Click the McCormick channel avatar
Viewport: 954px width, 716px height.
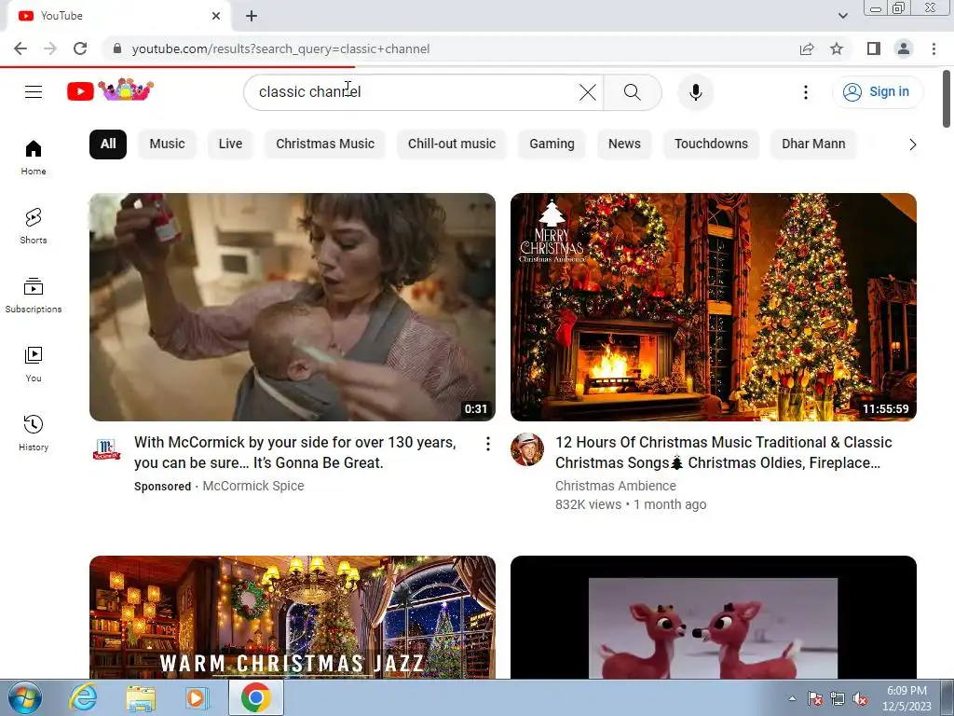106,449
